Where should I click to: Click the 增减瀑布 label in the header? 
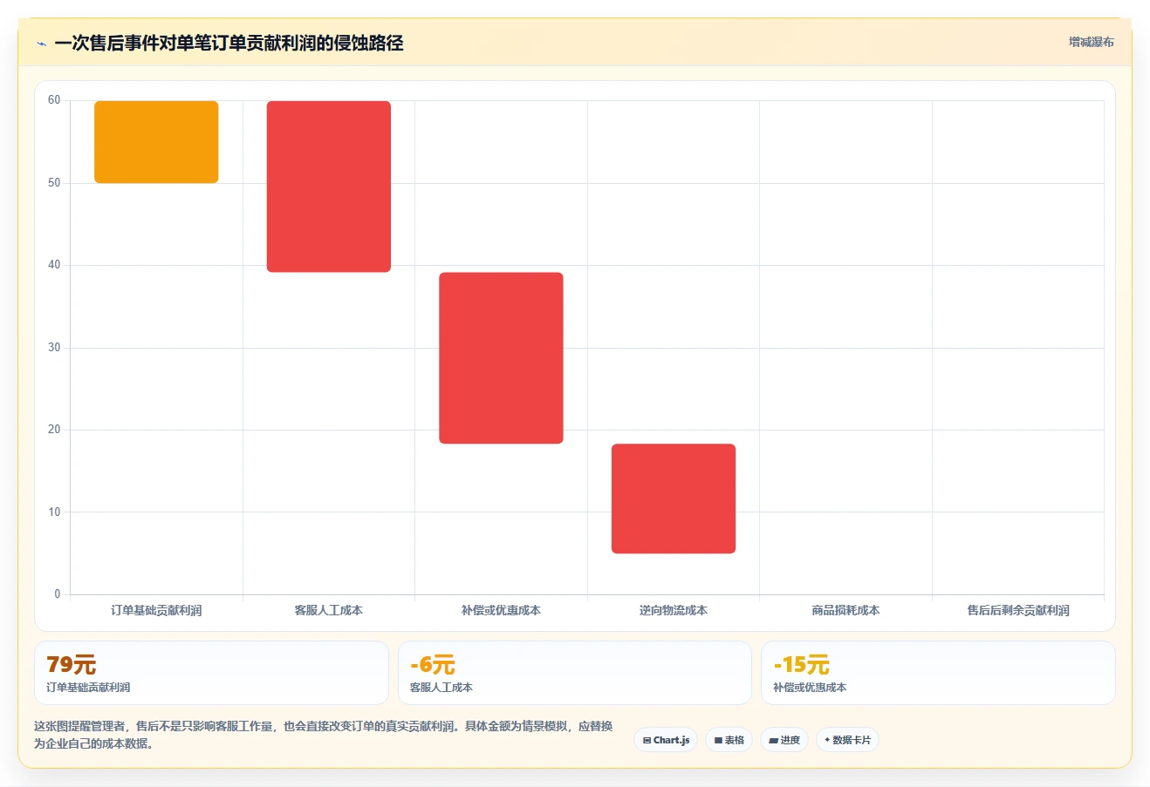pyautogui.click(x=1091, y=42)
